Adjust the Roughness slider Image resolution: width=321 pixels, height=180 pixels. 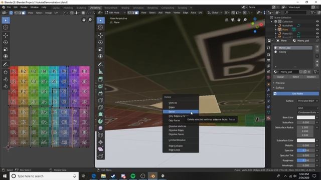click(x=306, y=160)
